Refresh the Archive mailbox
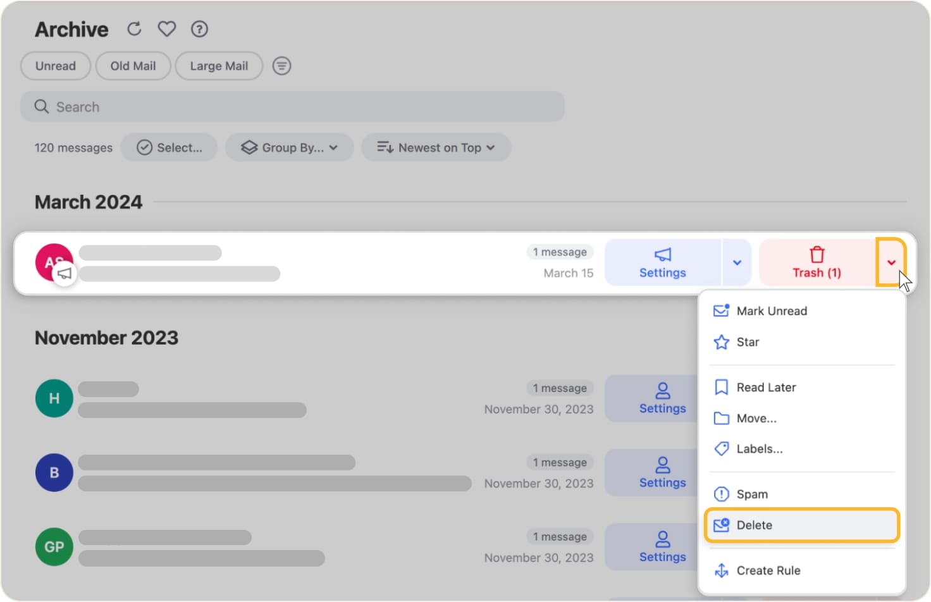This screenshot has width=931, height=602. [x=133, y=28]
